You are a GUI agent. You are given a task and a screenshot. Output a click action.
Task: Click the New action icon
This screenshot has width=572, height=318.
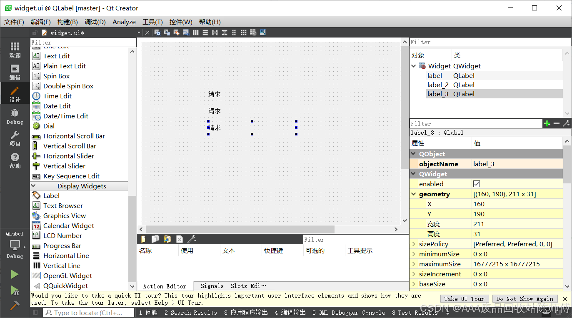(143, 239)
